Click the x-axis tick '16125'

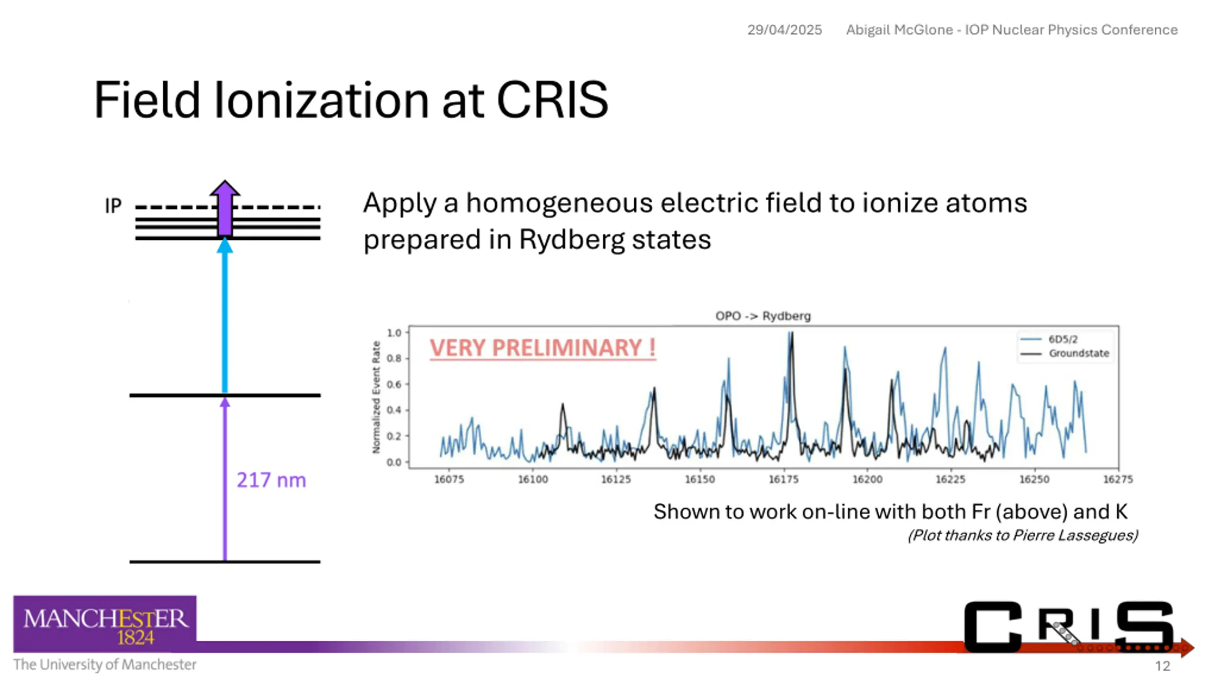click(616, 479)
